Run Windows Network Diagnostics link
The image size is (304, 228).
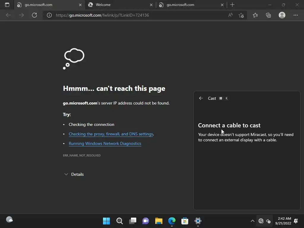coord(105,143)
